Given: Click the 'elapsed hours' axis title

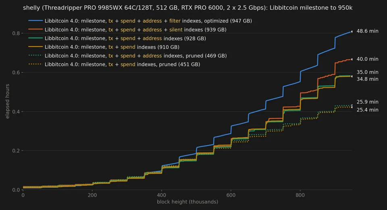Looking at the screenshot, I should tap(7, 101).
